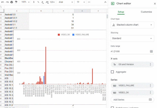This screenshot has width=157, height=108.
Task: Open more number formats 123 dropdown
Action: point(52,2)
